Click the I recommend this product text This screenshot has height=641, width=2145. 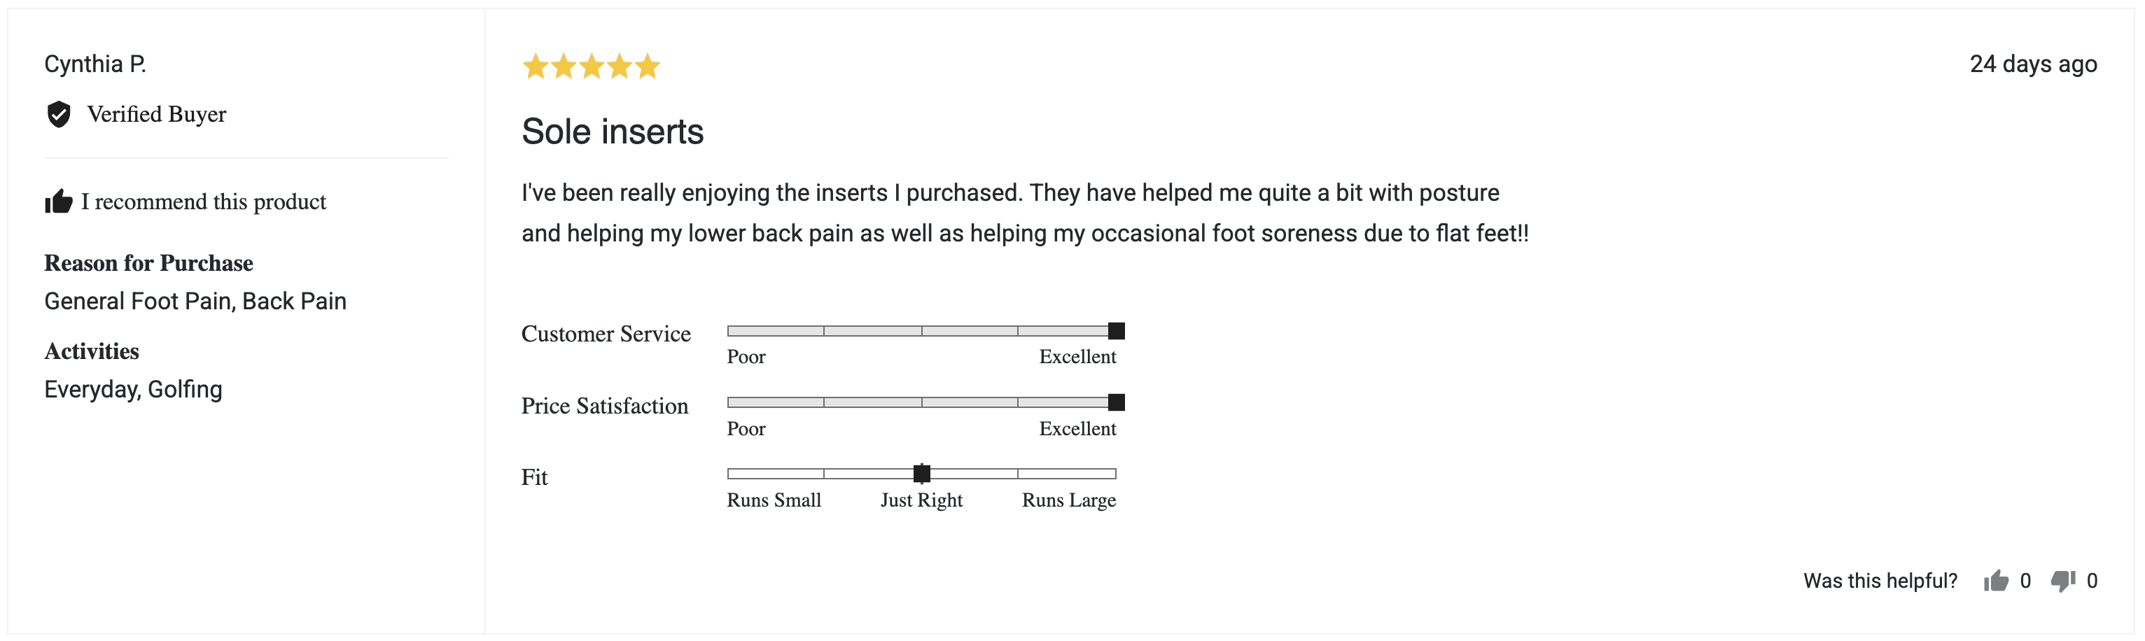tap(203, 202)
